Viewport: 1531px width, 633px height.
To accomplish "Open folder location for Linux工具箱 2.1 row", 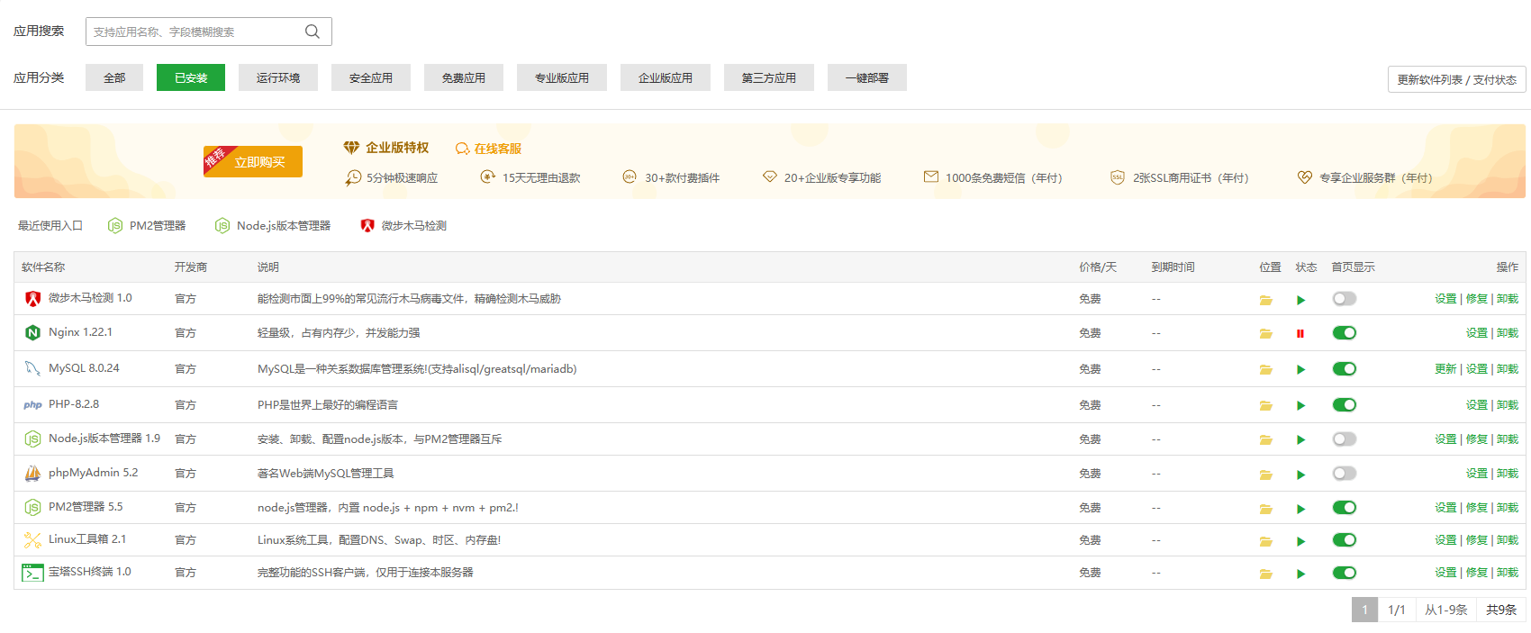I will [1265, 541].
